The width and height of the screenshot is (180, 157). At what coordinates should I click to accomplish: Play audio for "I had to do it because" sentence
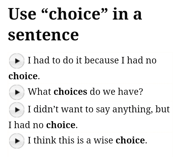pos(17,61)
